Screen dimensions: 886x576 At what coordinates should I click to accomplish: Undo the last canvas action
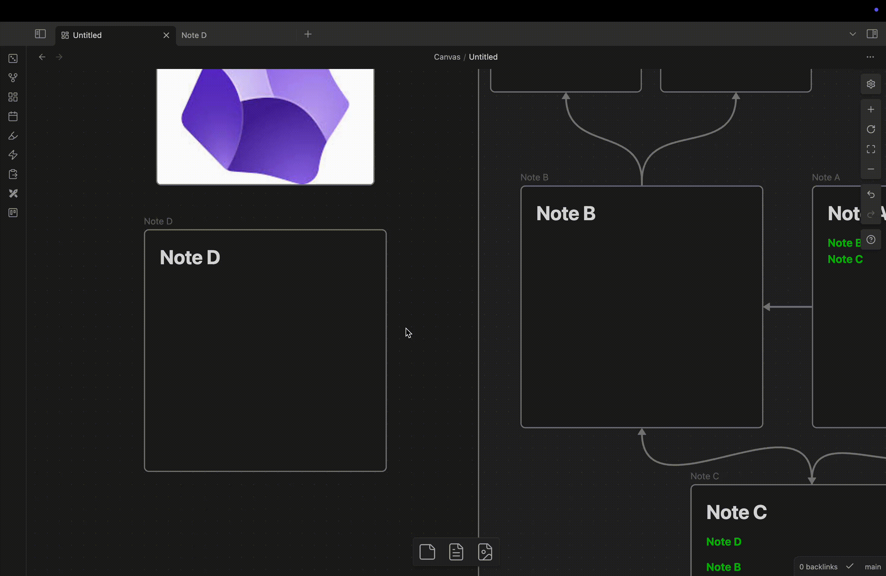point(871,194)
